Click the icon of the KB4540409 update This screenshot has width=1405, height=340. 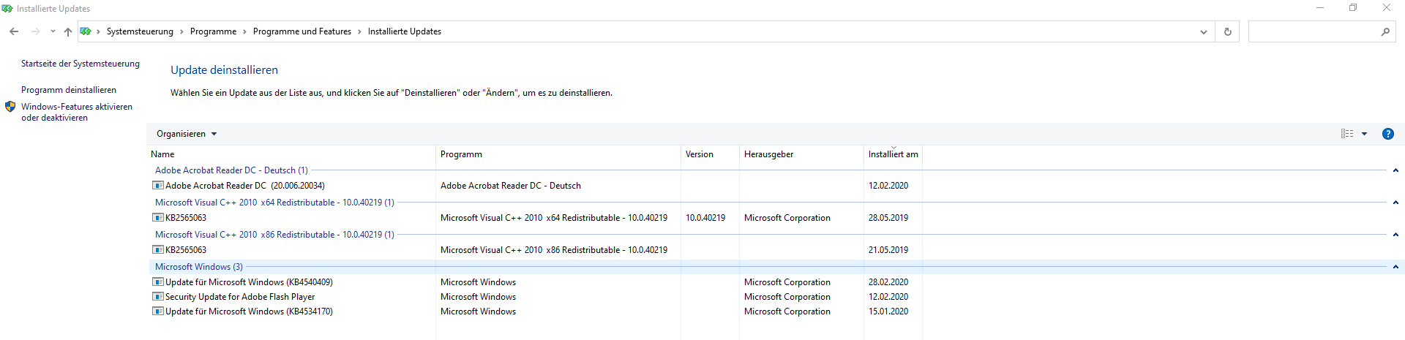pyautogui.click(x=157, y=282)
